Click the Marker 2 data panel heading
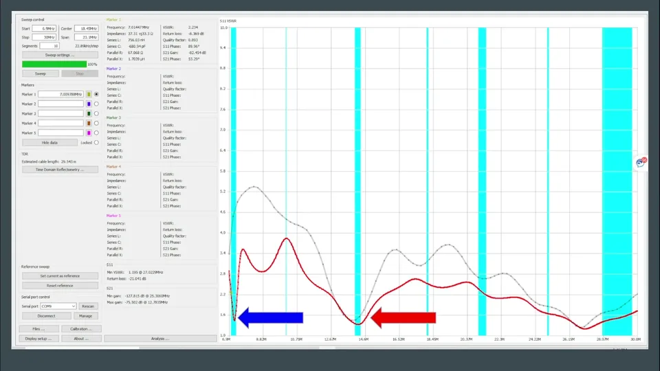660x371 pixels. 113,69
